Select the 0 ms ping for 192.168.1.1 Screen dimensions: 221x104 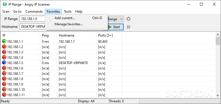(x=45, y=41)
